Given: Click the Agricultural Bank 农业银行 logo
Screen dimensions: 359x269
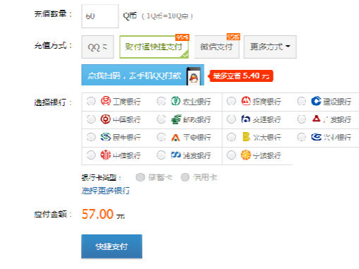Looking at the screenshot, I should (x=176, y=101).
